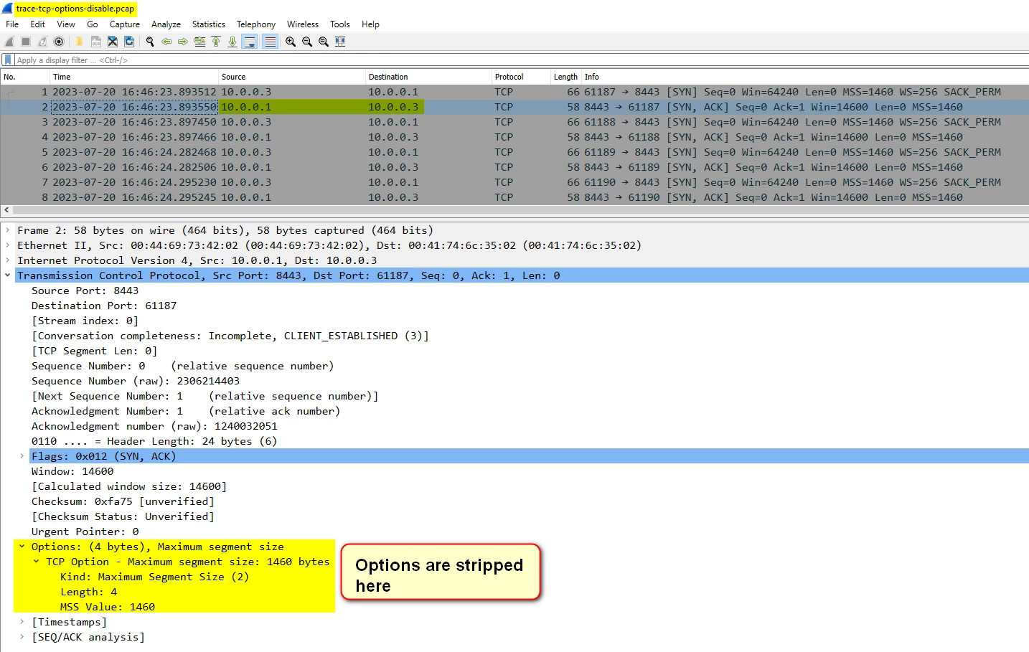Sort by the Protocol column header
Screen dimensions: 1029x652
pyautogui.click(x=521, y=77)
